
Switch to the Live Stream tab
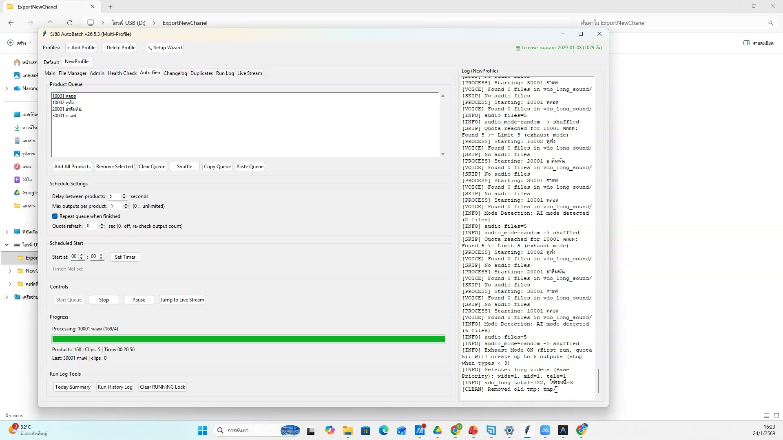coord(250,73)
